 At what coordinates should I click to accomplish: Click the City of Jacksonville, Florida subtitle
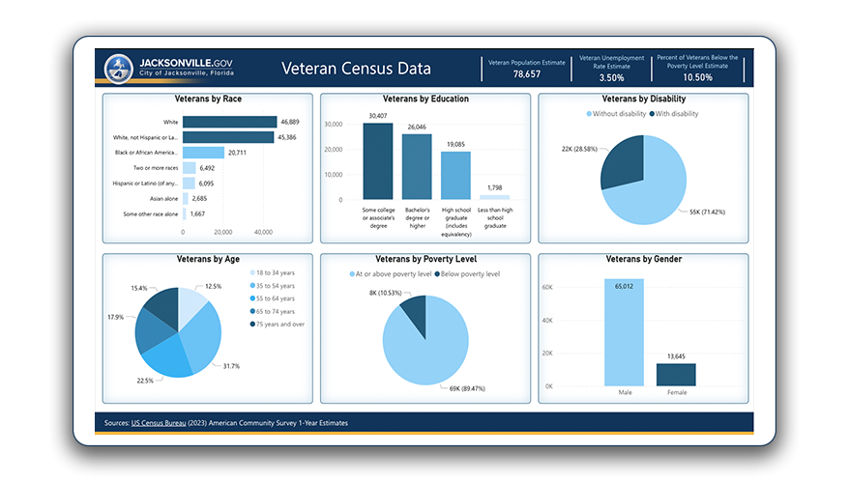click(x=187, y=73)
